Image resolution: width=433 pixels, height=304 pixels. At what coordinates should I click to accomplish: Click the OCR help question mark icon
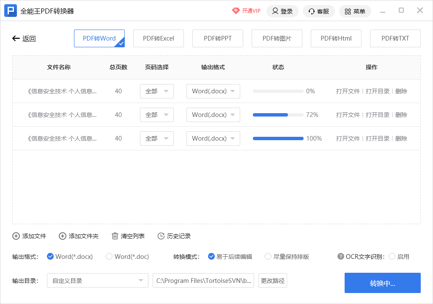click(x=341, y=256)
